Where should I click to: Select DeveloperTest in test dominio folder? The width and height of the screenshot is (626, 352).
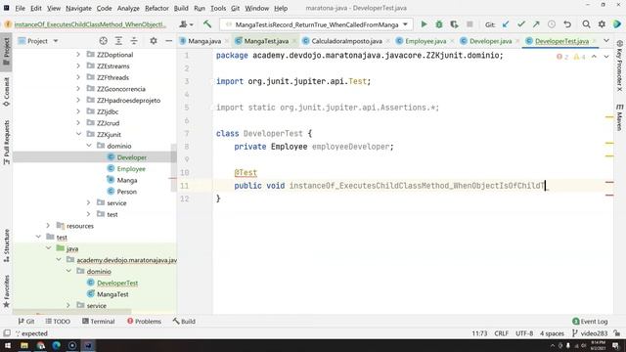click(x=117, y=283)
